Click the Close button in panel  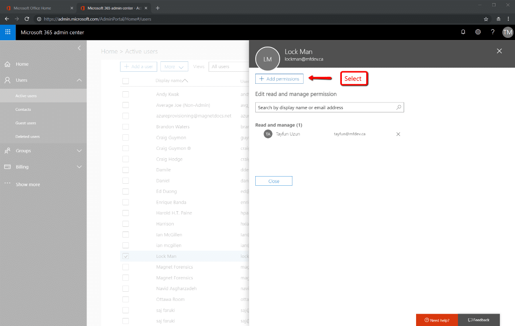pos(274,181)
